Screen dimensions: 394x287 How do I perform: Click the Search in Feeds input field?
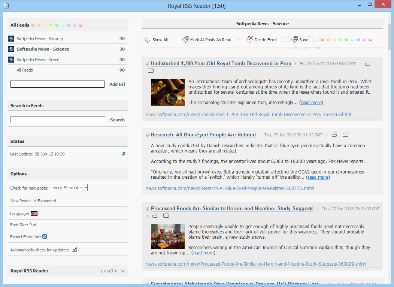tap(58, 120)
